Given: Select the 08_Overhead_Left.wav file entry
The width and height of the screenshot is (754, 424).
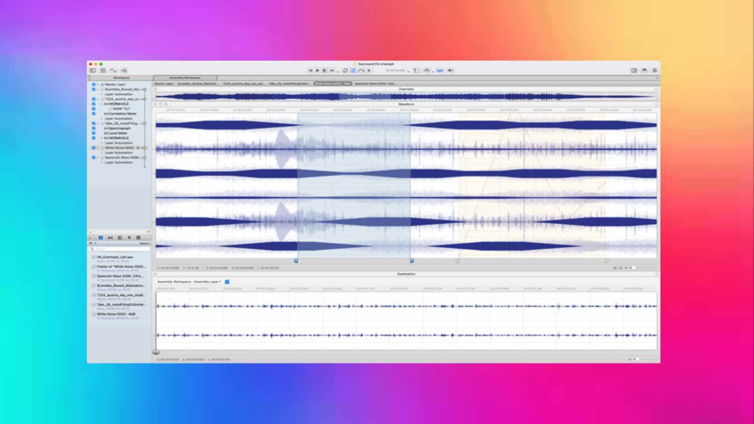Looking at the screenshot, I should click(115, 257).
